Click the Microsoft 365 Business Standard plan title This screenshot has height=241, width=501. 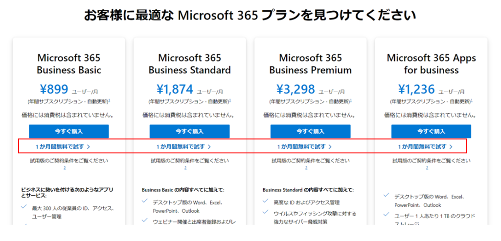[189, 64]
